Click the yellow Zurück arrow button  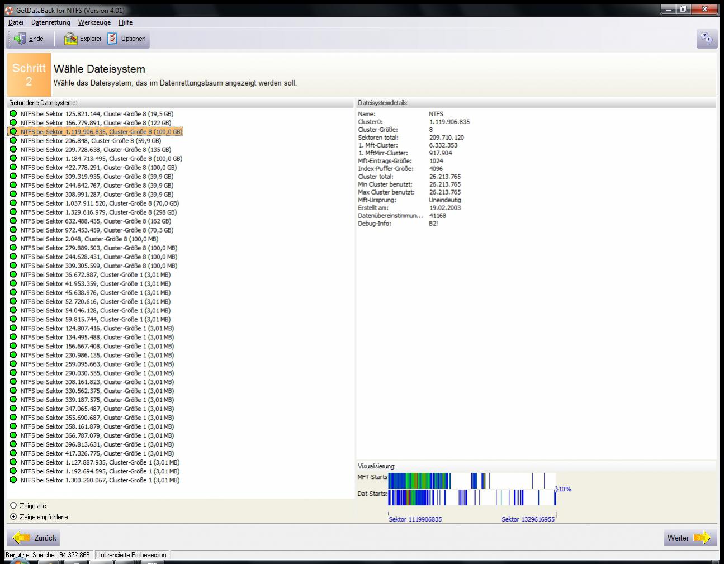point(34,538)
